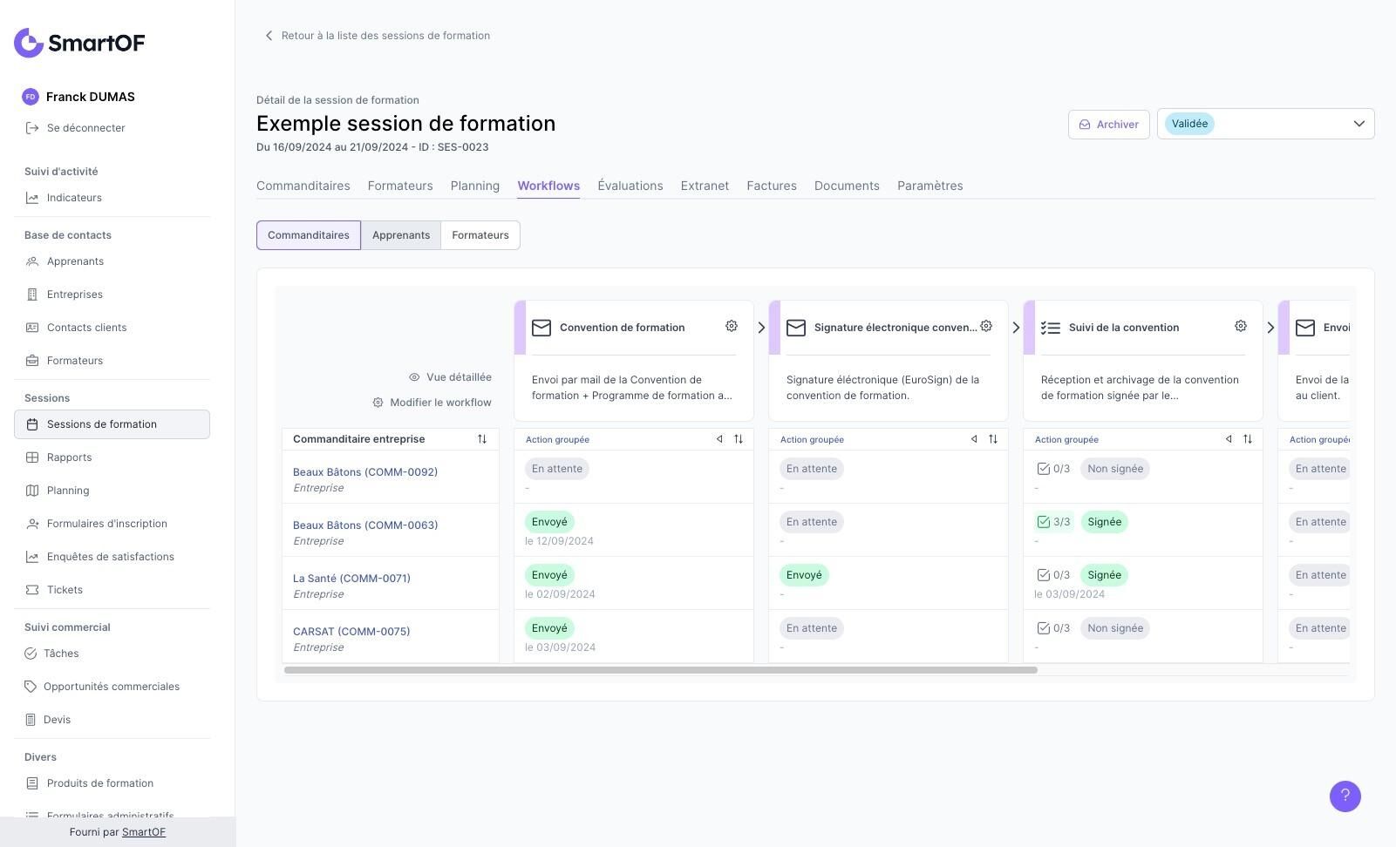The width and height of the screenshot is (1396, 847).
Task: Click collapse triangle in Convention de formation column
Action: 719,439
